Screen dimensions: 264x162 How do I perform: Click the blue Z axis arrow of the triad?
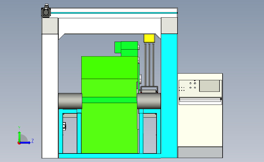(x=25, y=143)
